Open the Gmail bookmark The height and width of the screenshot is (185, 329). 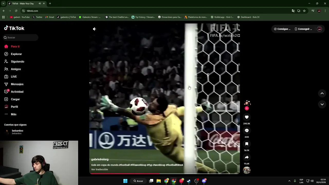[50, 17]
